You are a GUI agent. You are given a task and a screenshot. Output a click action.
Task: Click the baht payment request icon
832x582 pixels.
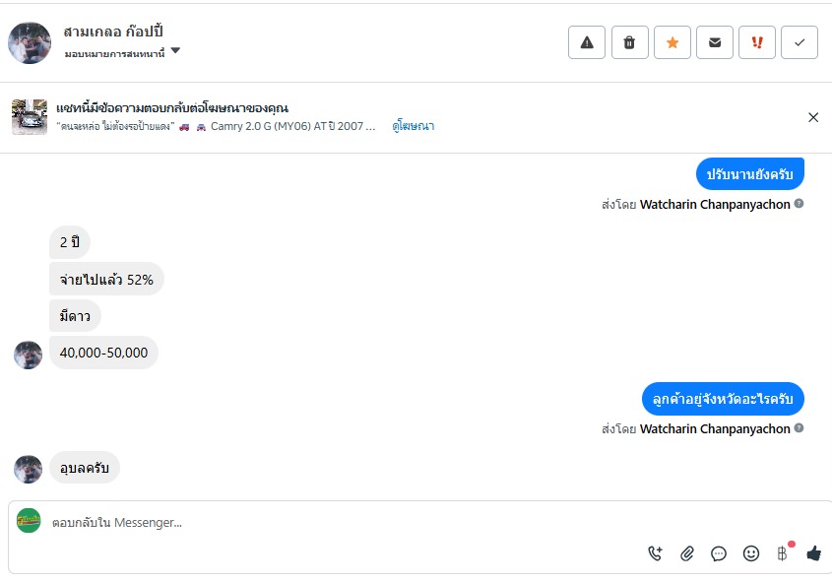pos(783,553)
